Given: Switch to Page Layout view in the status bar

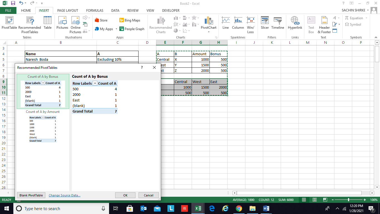Looking at the screenshot, I should pos(315,200).
